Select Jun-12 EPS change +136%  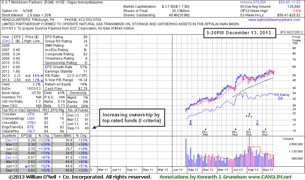[x=44, y=149]
